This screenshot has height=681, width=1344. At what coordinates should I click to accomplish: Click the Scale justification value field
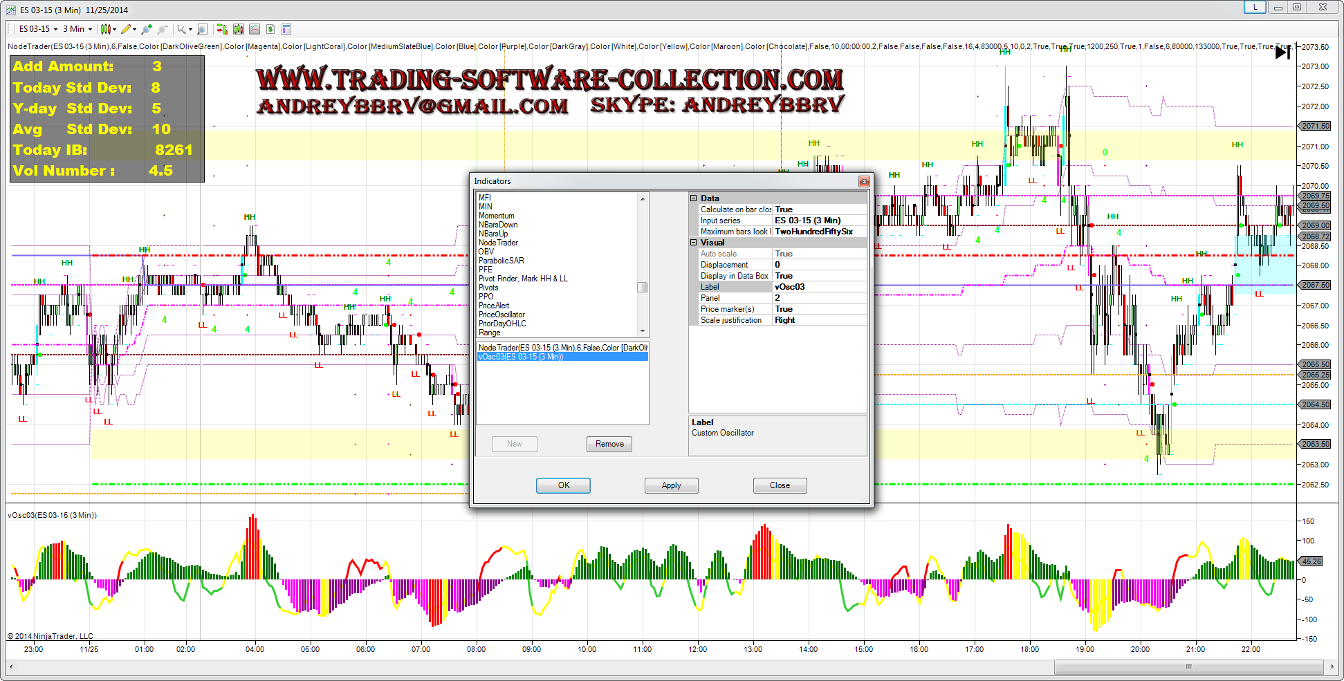pos(819,320)
